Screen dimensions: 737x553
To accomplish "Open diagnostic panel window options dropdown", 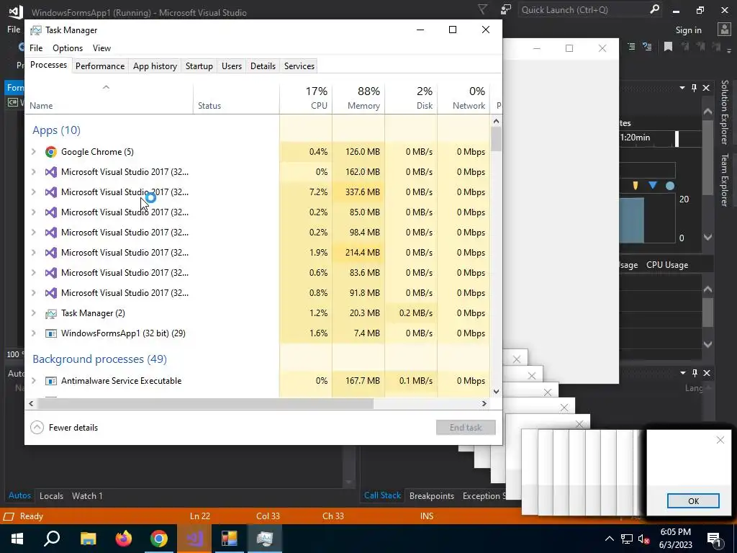I will point(682,88).
